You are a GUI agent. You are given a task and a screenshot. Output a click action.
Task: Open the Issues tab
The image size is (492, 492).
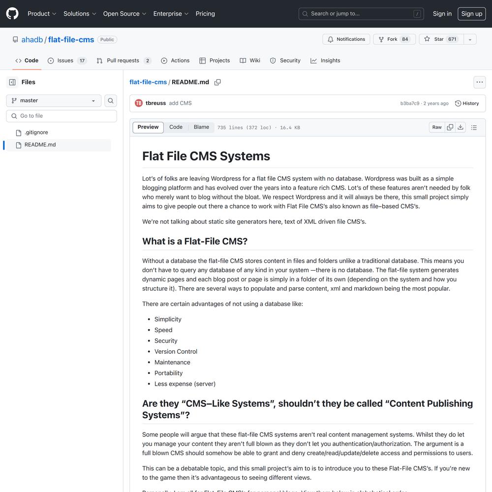(67, 61)
